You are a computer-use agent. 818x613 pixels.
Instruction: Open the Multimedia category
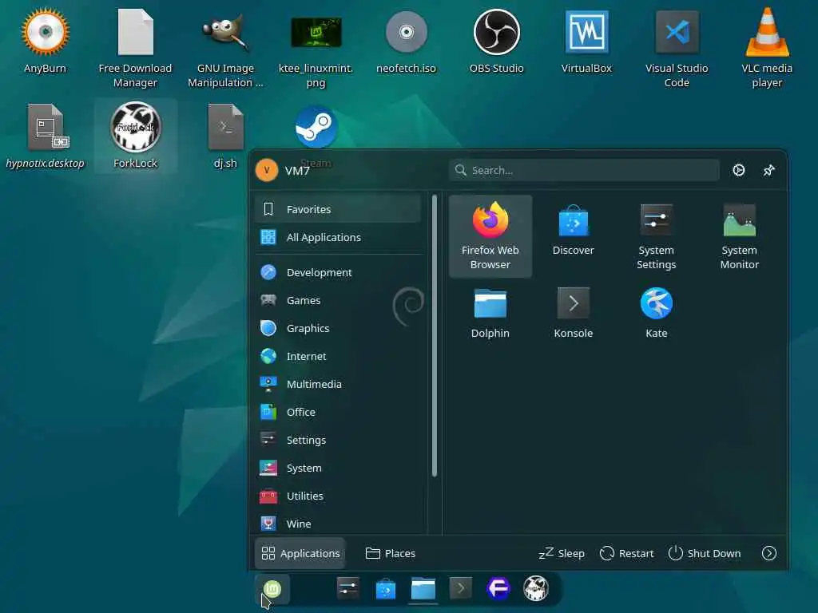point(338,384)
